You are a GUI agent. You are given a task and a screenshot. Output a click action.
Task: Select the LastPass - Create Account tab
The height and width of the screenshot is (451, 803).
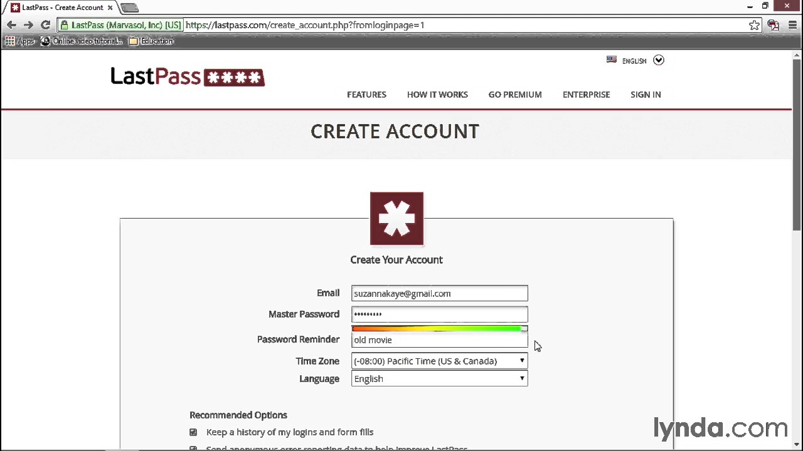(61, 8)
